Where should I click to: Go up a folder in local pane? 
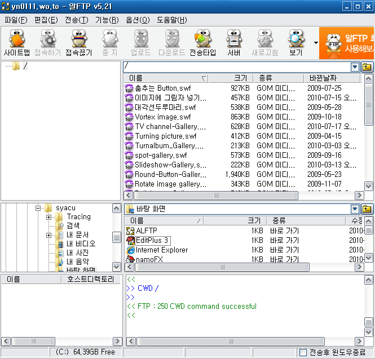click(x=367, y=209)
